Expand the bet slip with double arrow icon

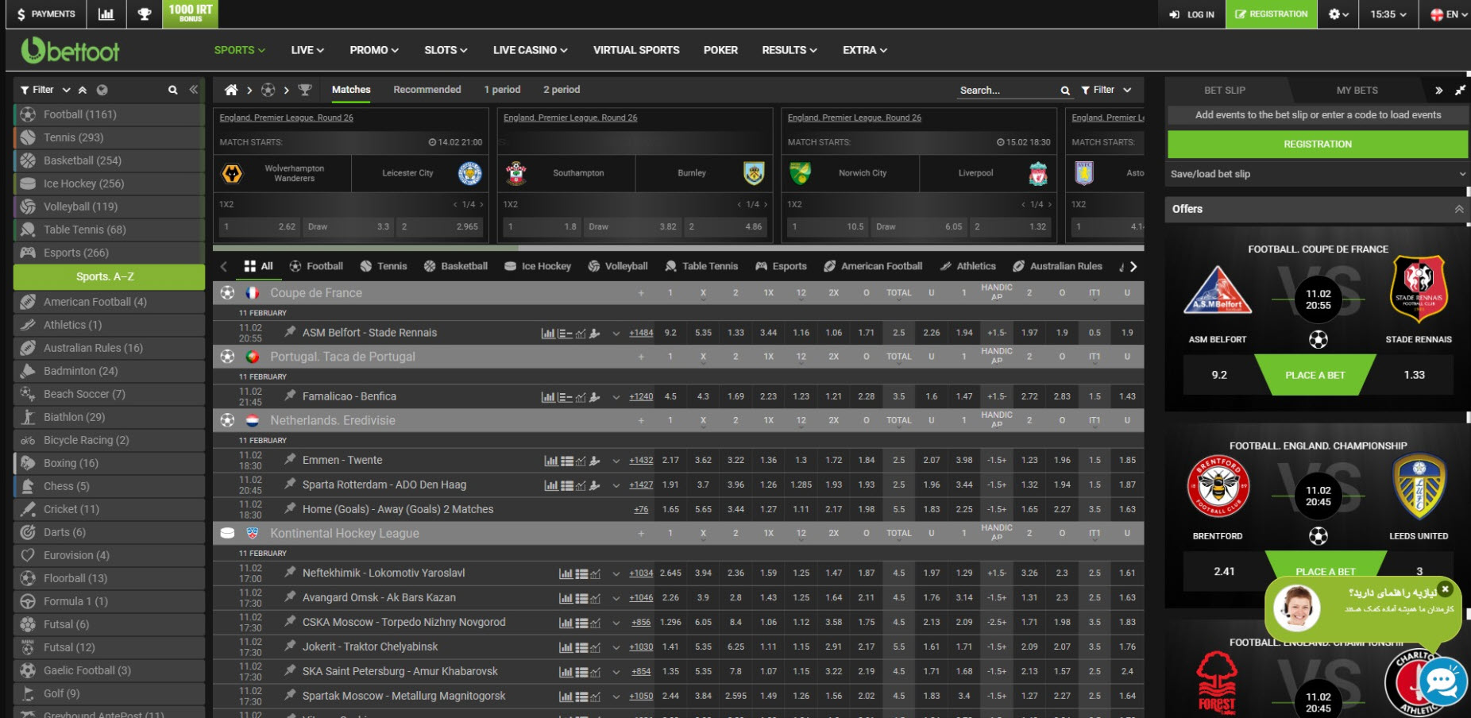[x=1438, y=91]
